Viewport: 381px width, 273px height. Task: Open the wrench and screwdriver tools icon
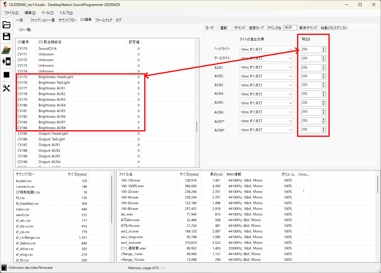click(x=6, y=88)
